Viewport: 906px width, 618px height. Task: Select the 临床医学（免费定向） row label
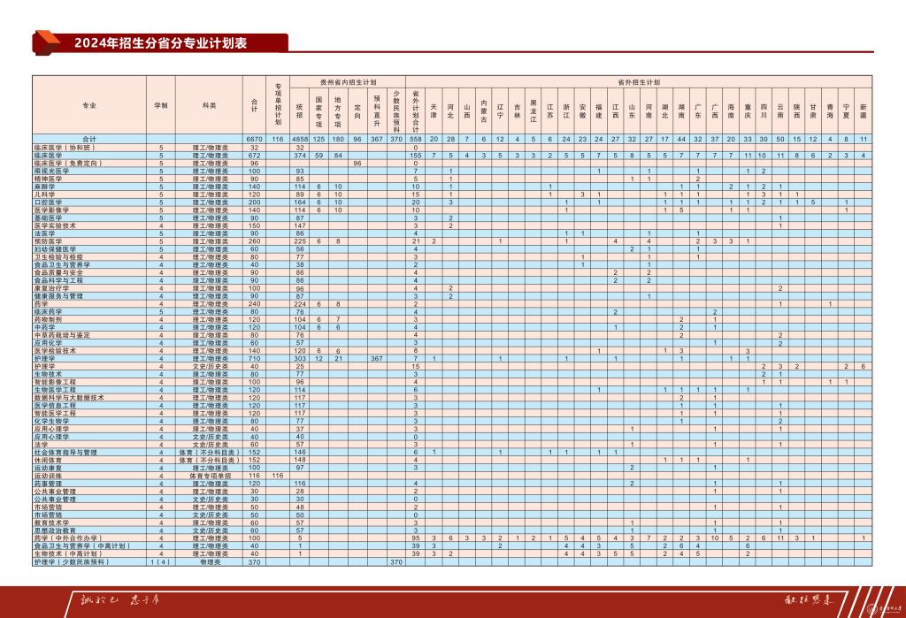(68, 164)
